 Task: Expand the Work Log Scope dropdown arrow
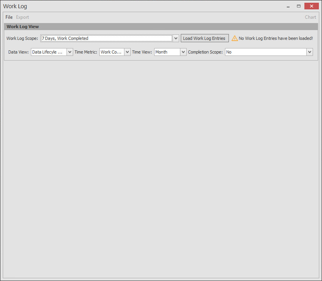(x=176, y=38)
